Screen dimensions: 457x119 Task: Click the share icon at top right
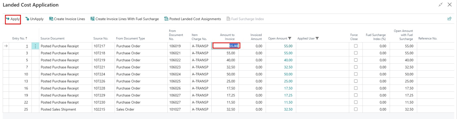tap(449, 19)
